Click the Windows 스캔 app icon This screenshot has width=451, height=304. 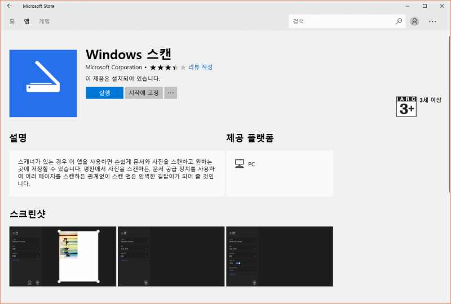43,83
